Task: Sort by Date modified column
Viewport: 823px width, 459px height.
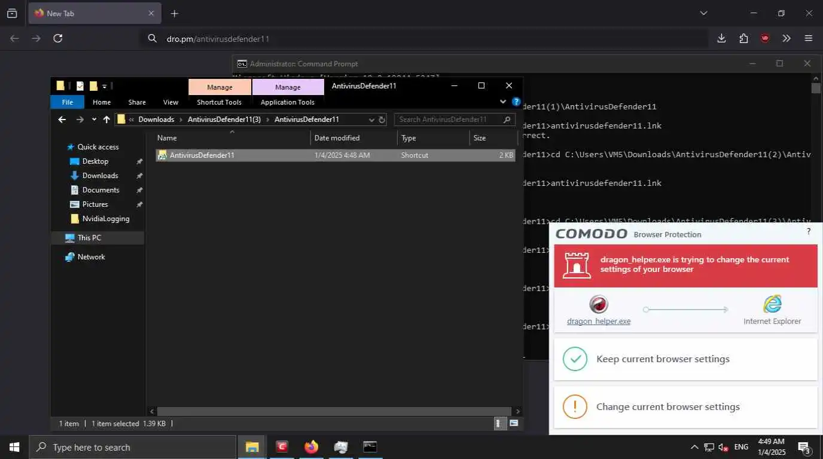Action: coord(354,138)
